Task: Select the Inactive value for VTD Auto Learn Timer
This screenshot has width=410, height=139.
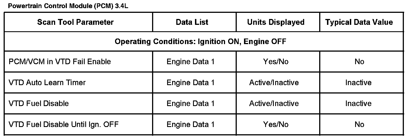Action: (358, 83)
